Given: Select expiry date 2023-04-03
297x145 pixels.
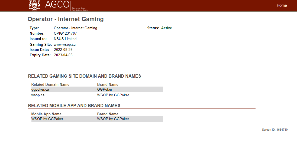Looking at the screenshot, I should (x=63, y=55).
